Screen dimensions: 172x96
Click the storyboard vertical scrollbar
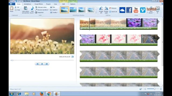click(x=162, y=42)
